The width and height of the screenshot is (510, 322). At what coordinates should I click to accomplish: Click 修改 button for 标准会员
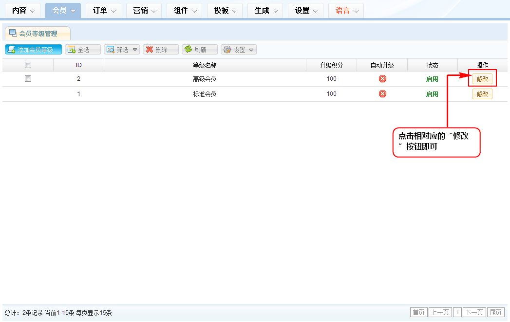[x=482, y=94]
